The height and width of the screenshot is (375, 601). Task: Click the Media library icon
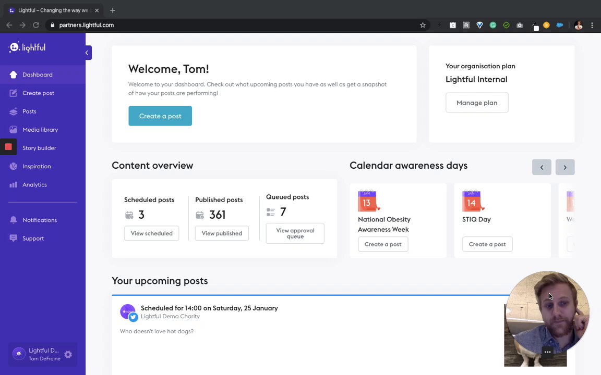(14, 130)
